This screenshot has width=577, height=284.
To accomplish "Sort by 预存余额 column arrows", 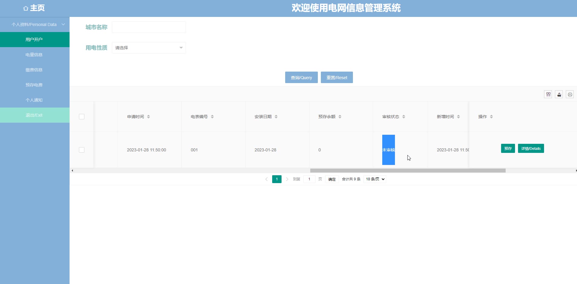I will pyautogui.click(x=340, y=117).
